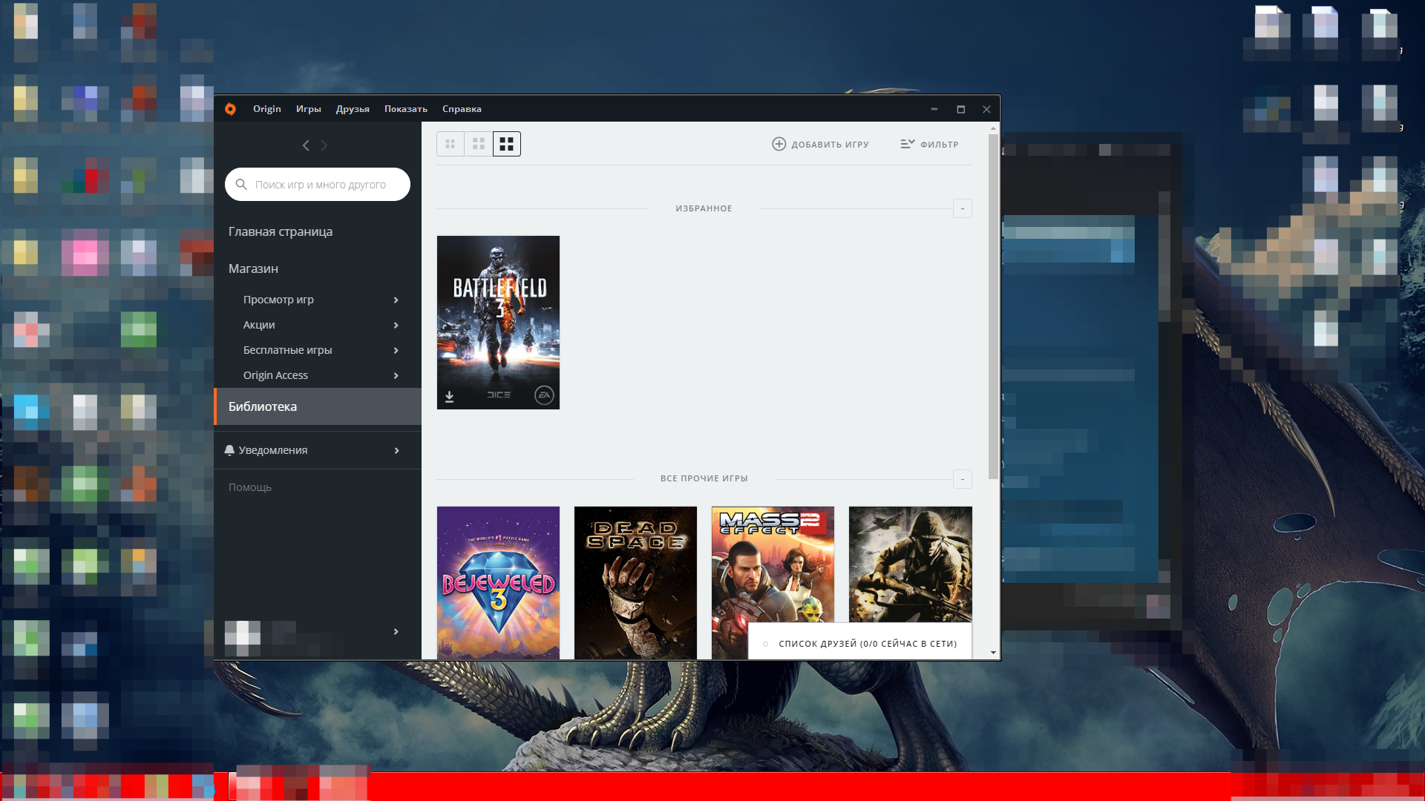1425x801 pixels.
Task: Open Battlefield 3 game tile
Action: (x=498, y=323)
